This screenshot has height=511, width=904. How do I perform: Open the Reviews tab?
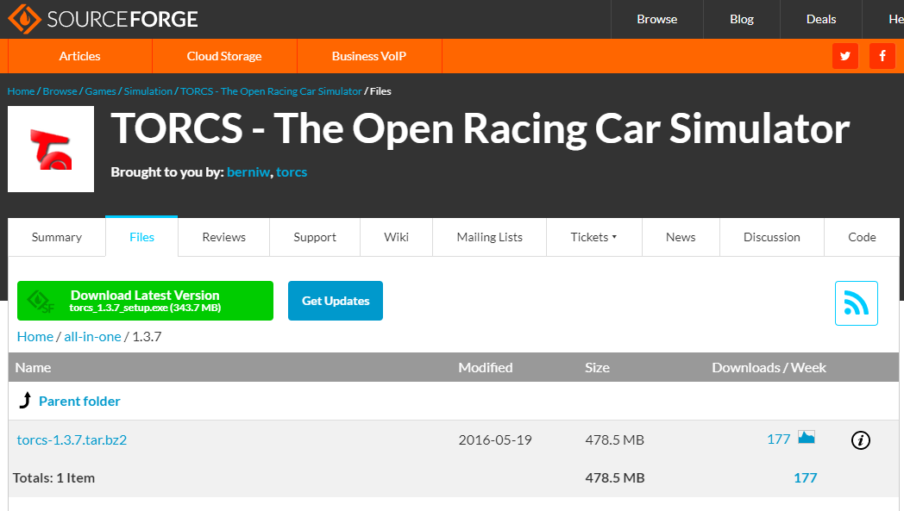pos(223,237)
